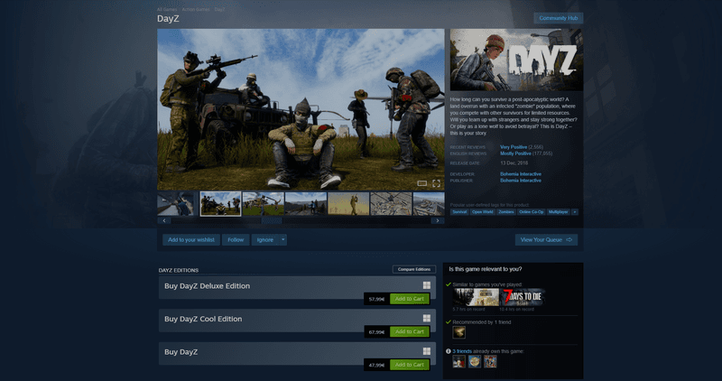Open third friend avatar who owns game
The width and height of the screenshot is (722, 381).
(490, 361)
